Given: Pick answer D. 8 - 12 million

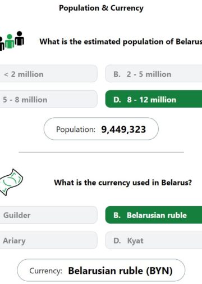Looking at the screenshot, I should 154,99.
